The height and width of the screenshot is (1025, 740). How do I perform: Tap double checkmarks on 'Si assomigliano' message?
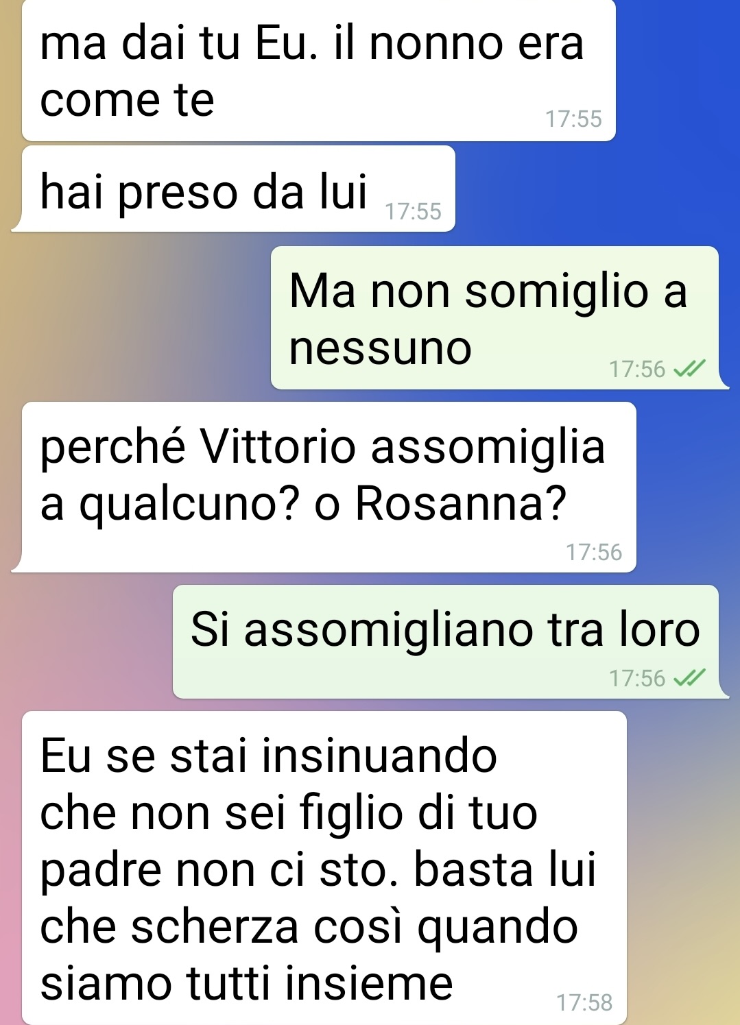pos(689,679)
